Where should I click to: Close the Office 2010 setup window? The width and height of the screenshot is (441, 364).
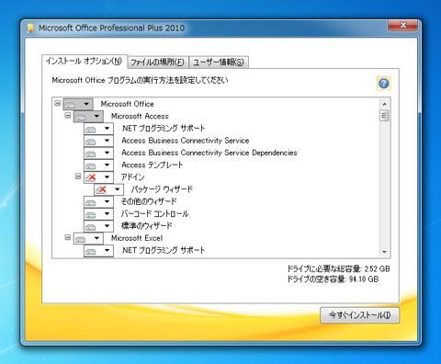[402, 25]
